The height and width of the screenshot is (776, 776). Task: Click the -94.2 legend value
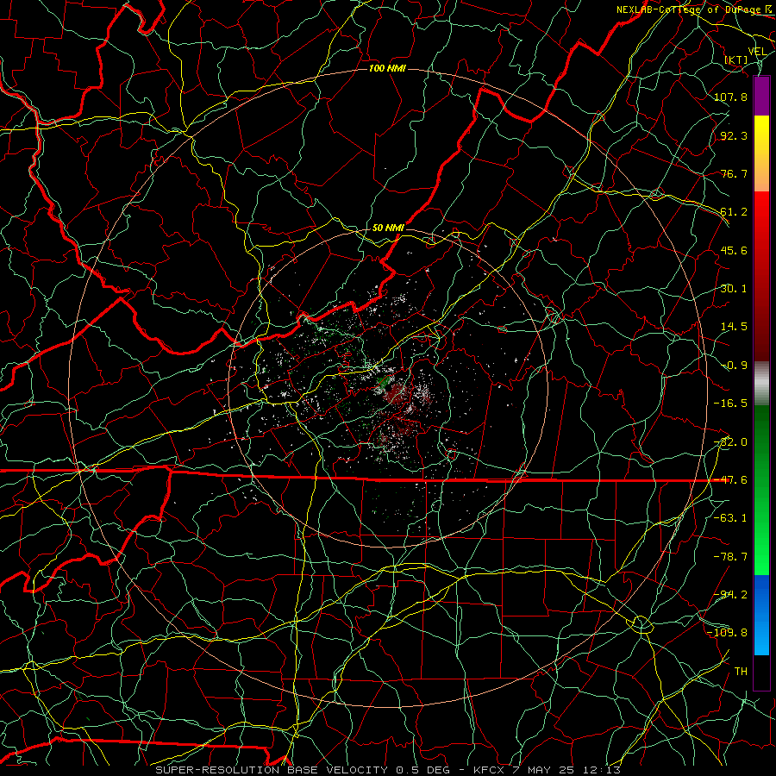[731, 595]
